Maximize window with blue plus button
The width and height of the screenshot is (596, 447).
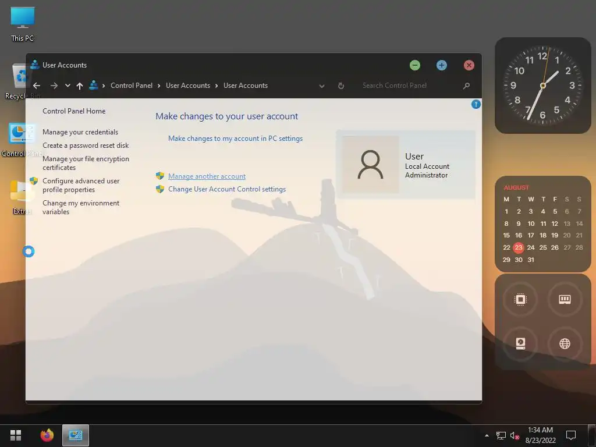point(442,65)
